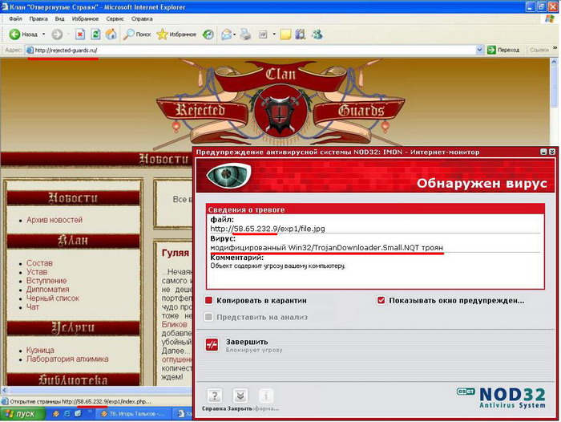Open the Forward button dropdown arrow

[x=67, y=34]
